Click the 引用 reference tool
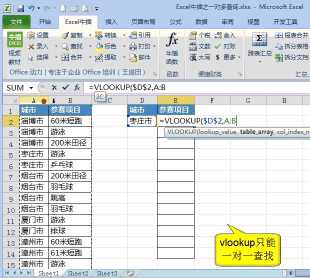This screenshot has width=310, height=278. tap(140, 35)
